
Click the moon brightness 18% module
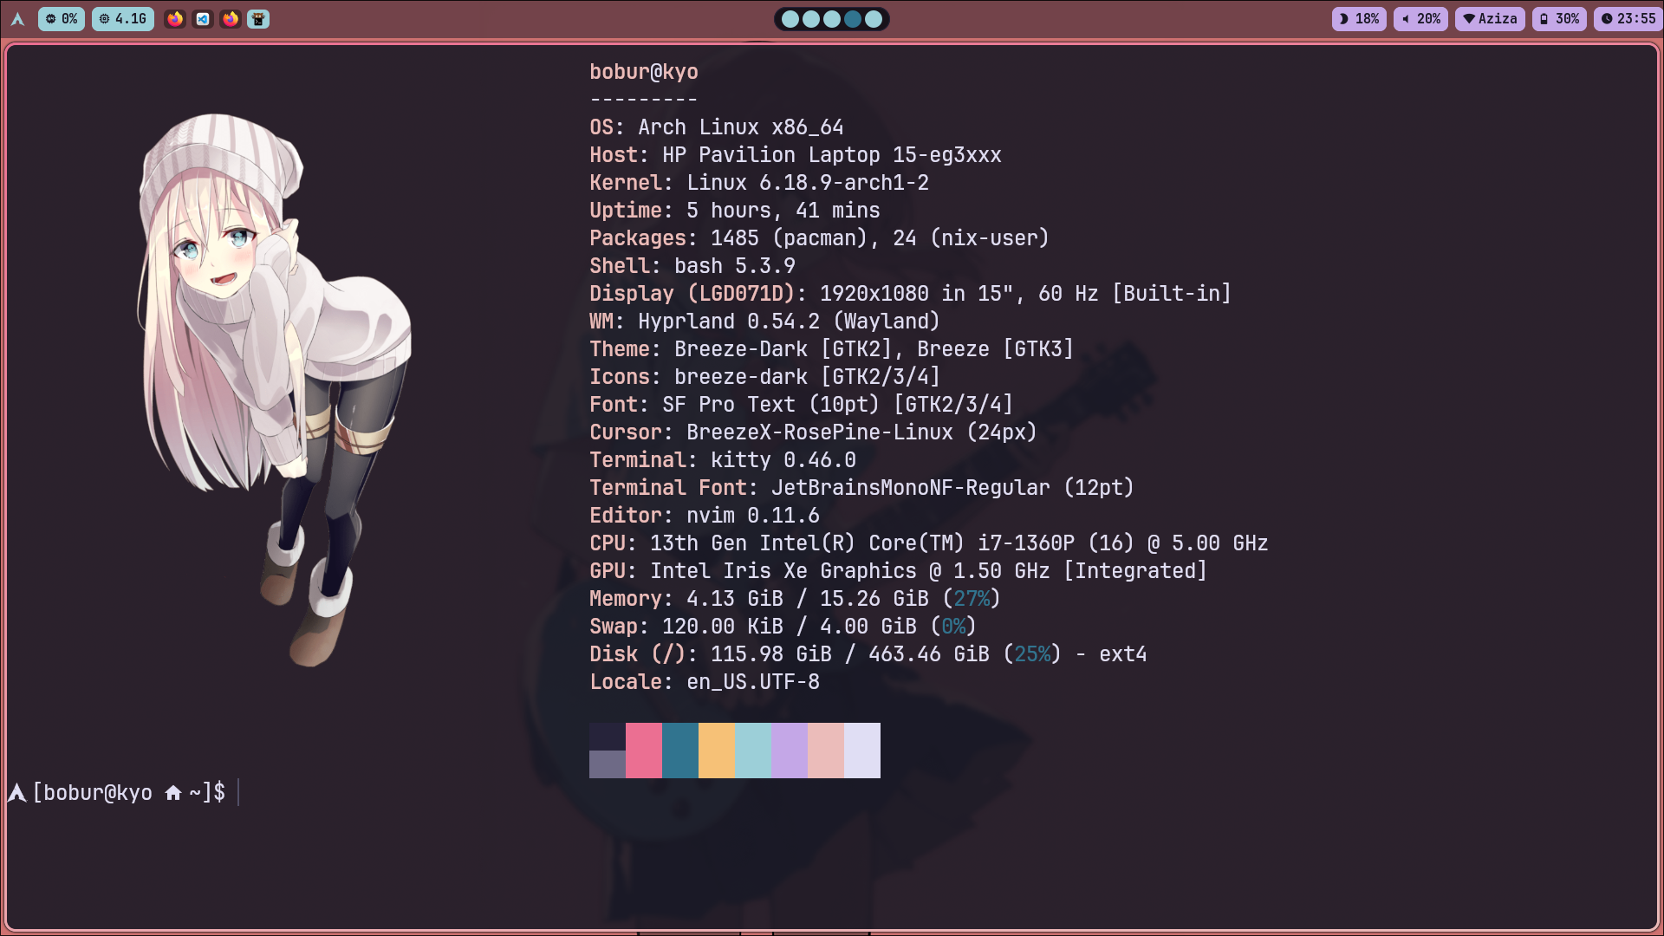tap(1358, 18)
